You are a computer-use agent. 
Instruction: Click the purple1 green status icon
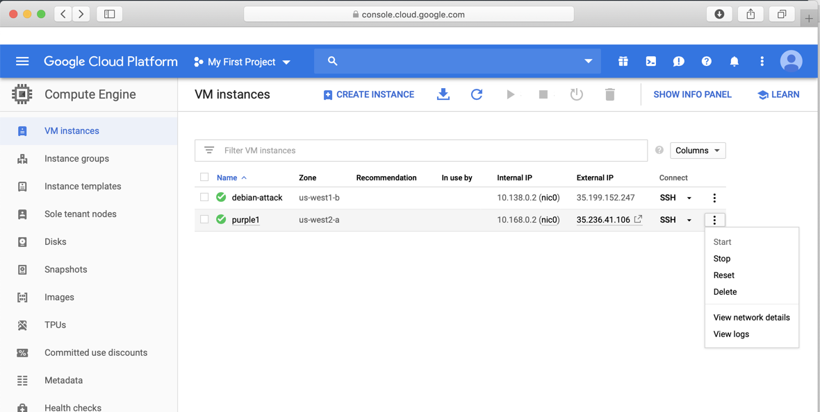tap(221, 219)
